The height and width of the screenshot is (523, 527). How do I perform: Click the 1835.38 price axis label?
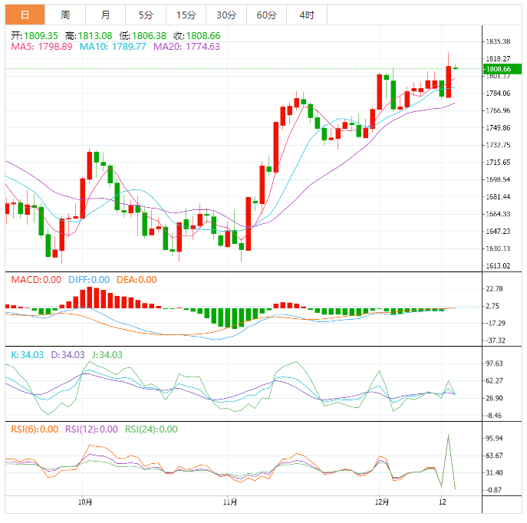tap(498, 41)
